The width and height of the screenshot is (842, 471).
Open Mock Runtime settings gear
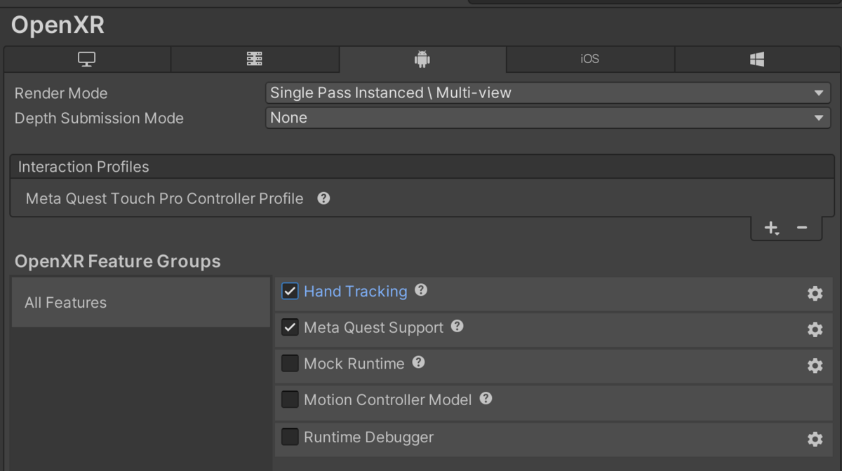pyautogui.click(x=815, y=366)
